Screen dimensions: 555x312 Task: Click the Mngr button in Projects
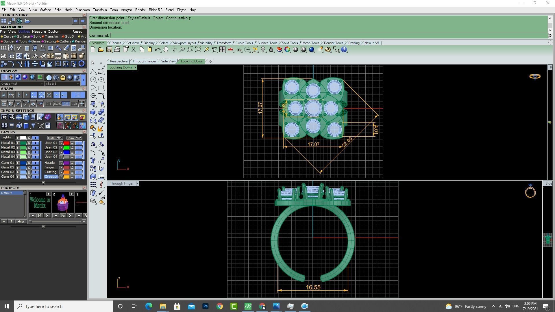coord(21,222)
